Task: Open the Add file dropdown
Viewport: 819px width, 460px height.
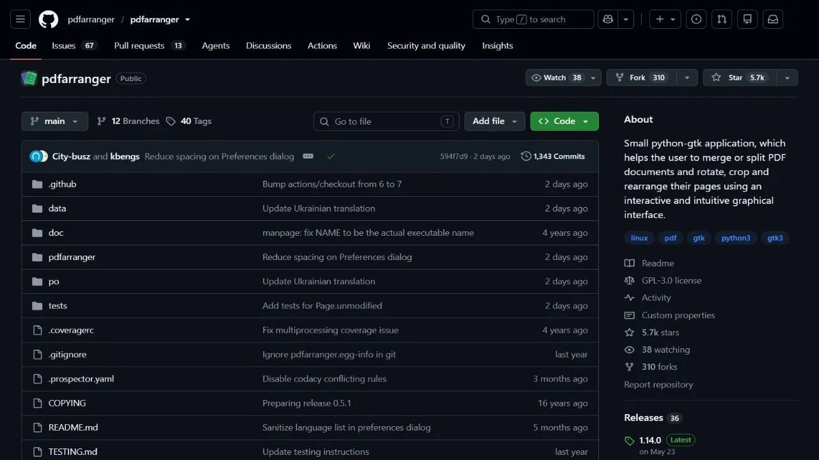Action: tap(495, 121)
